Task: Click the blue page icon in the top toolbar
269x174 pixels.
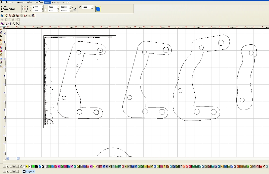Action: click(x=98, y=9)
